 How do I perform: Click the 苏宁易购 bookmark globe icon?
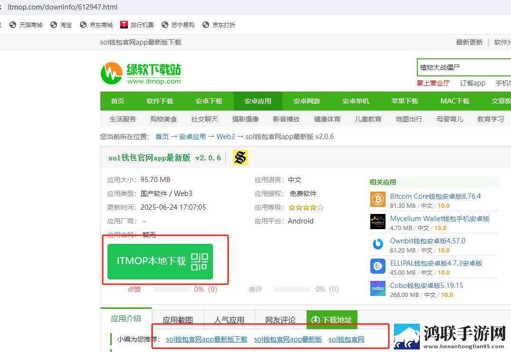coord(165,25)
